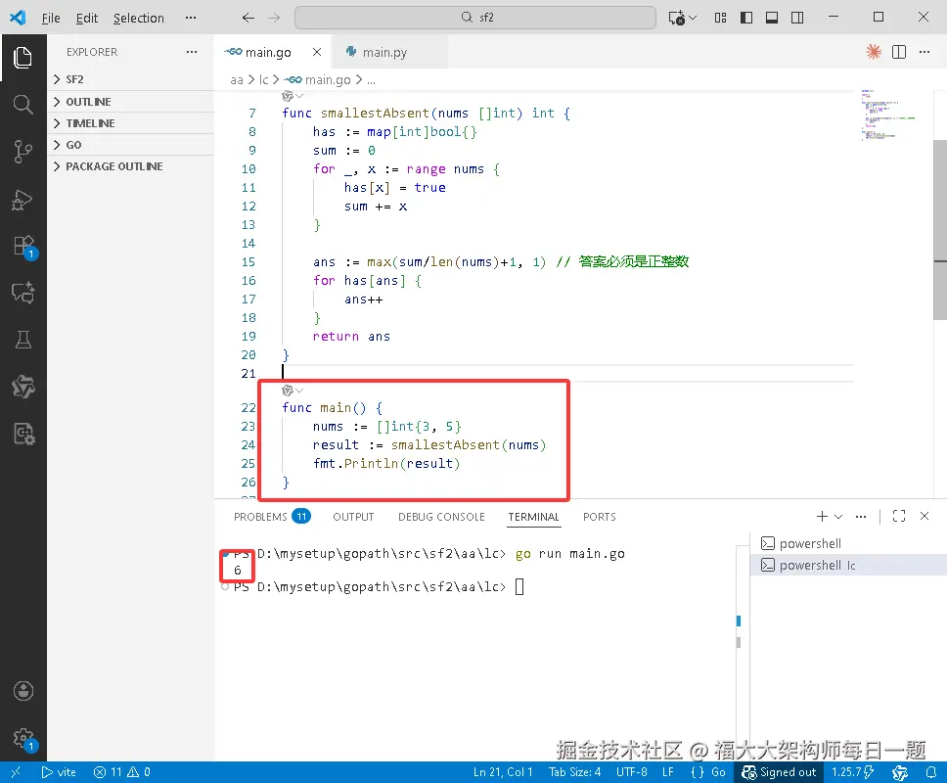947x783 pixels.
Task: Change the LF end of line sequence
Action: [x=668, y=772]
